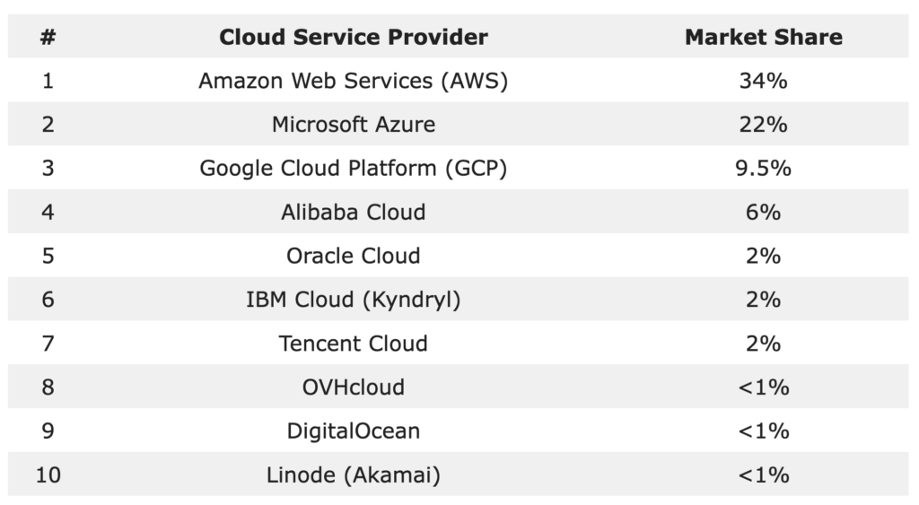The height and width of the screenshot is (505, 919).
Task: Click rank number 10 in the table
Action: click(48, 475)
